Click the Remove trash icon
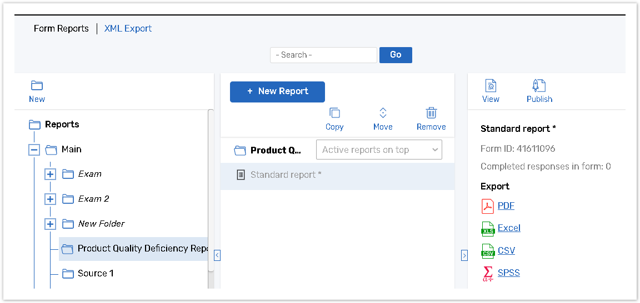Screen dimensions: 640x303 pos(431,113)
